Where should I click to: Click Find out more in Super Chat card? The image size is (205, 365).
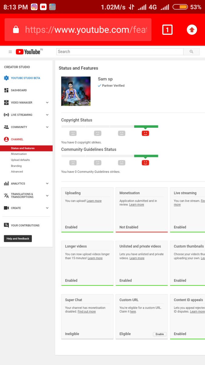(x=87, y=312)
